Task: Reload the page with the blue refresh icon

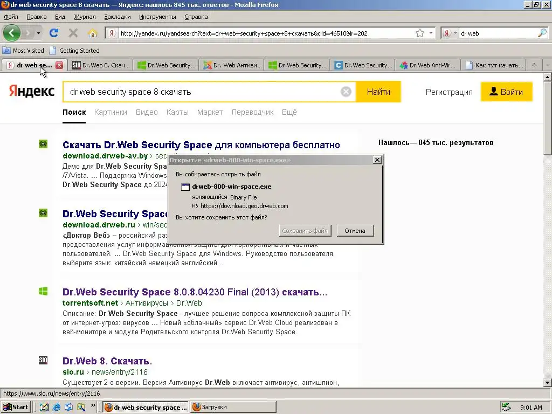Action: 54,33
